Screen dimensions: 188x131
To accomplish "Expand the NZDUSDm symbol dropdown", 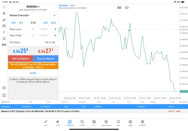I will click(x=33, y=7).
